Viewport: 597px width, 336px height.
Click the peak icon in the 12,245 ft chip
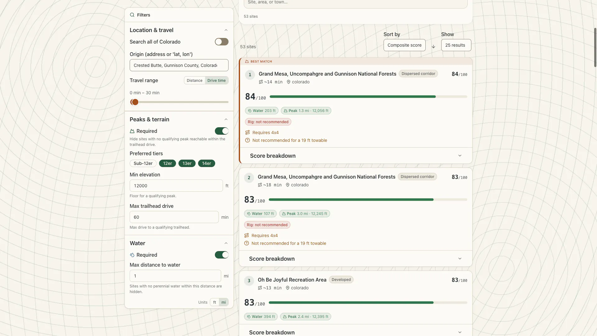coord(284,214)
